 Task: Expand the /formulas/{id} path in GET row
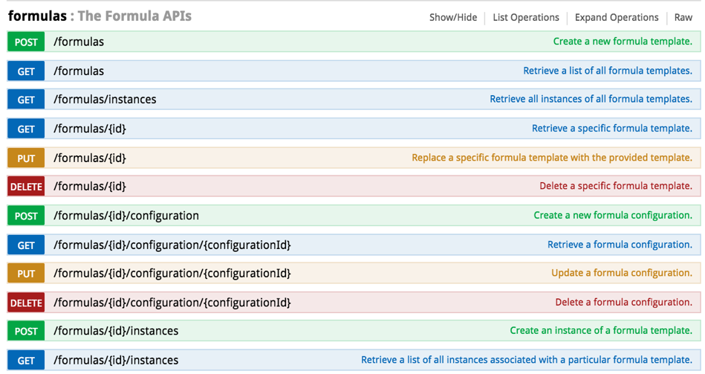pos(90,129)
